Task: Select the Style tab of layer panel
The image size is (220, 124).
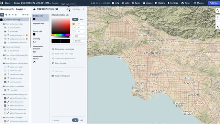Action: (69, 9)
